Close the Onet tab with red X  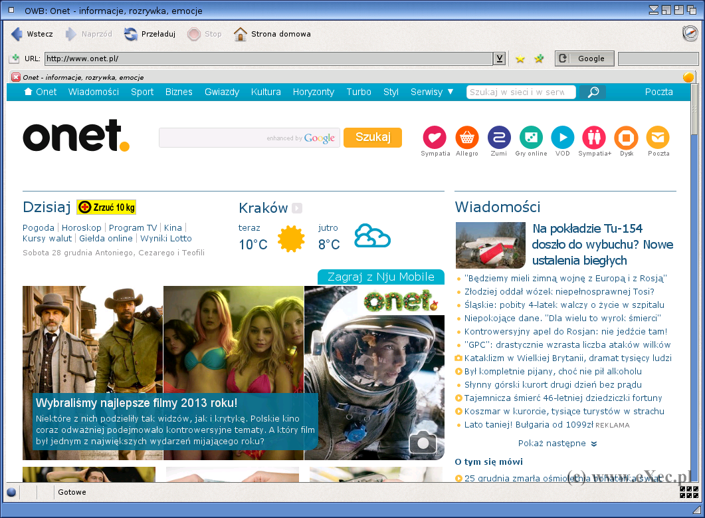click(16, 77)
